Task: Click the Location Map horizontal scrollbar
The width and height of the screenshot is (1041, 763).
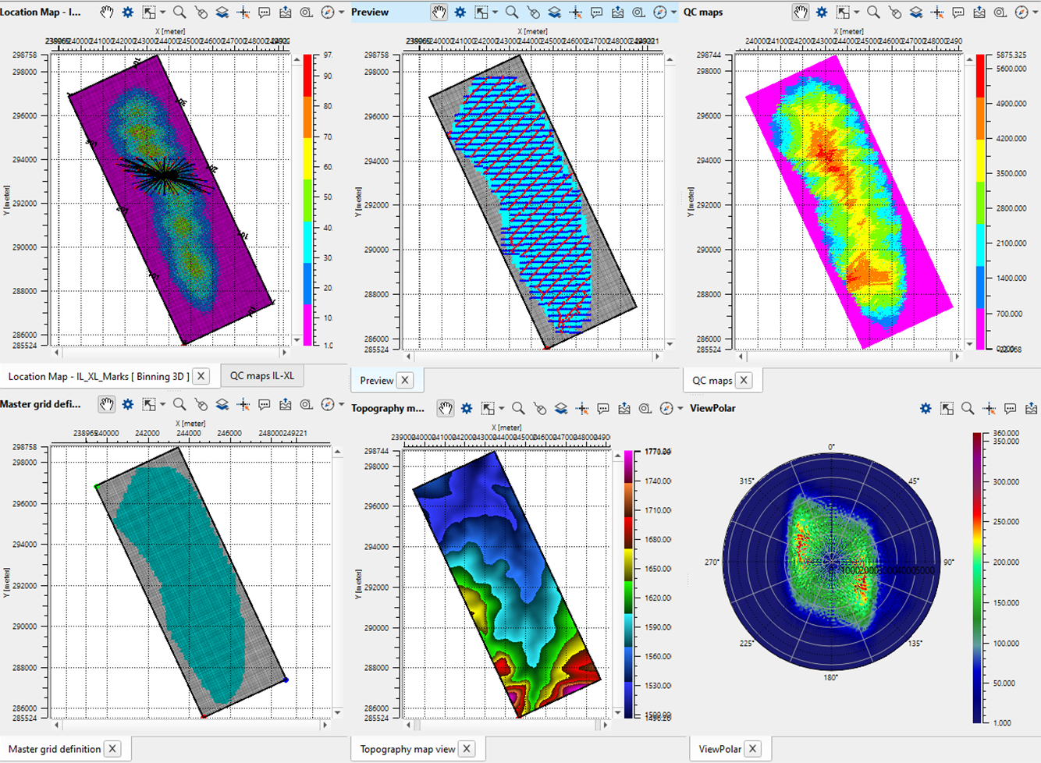Action: (x=172, y=353)
